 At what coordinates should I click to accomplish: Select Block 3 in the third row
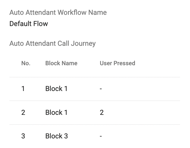click(57, 136)
